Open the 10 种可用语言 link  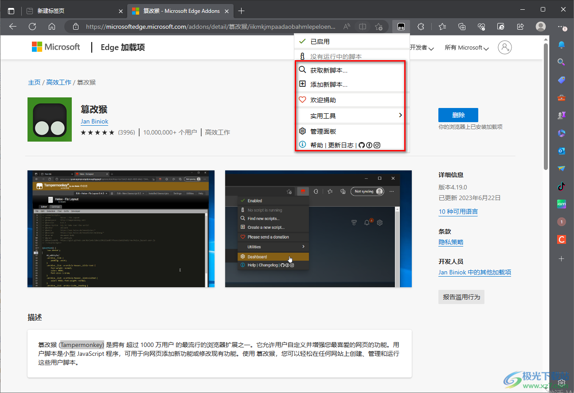point(458,212)
